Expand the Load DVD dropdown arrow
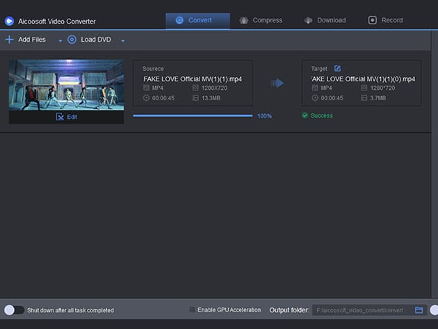Viewport: 438px width, 329px height. 123,41
